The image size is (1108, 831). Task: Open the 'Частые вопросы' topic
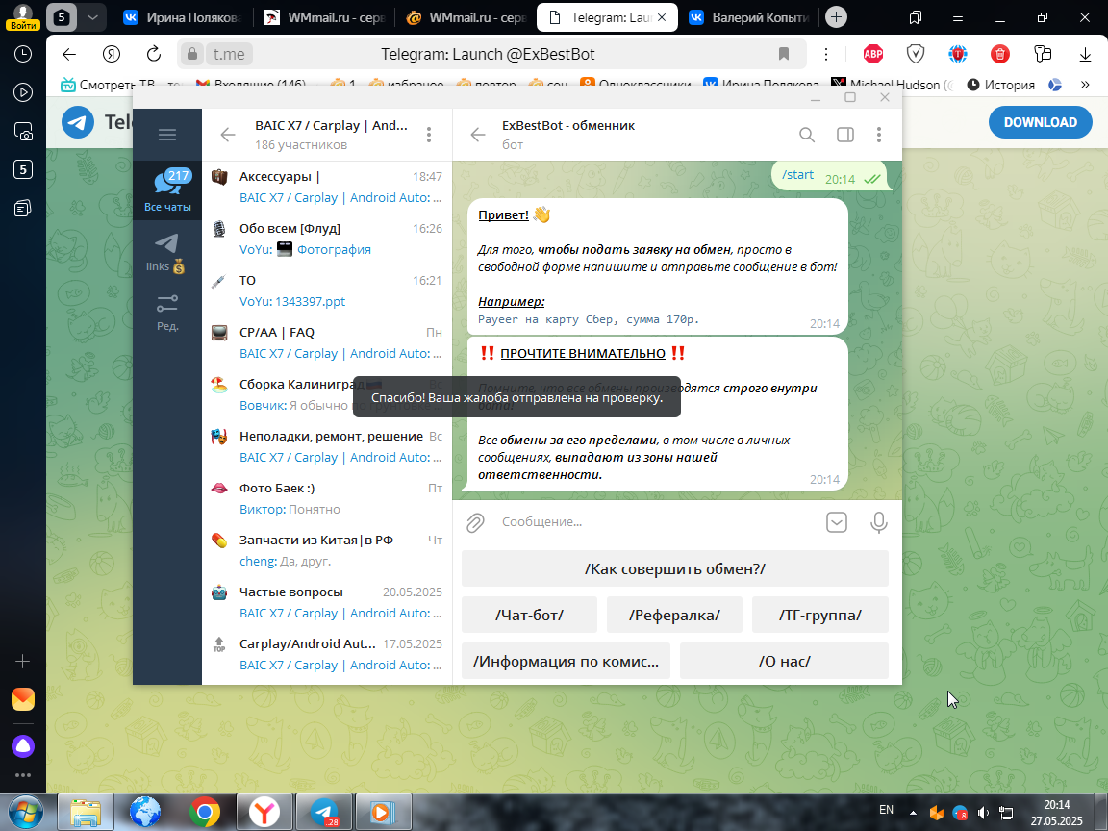(326, 602)
